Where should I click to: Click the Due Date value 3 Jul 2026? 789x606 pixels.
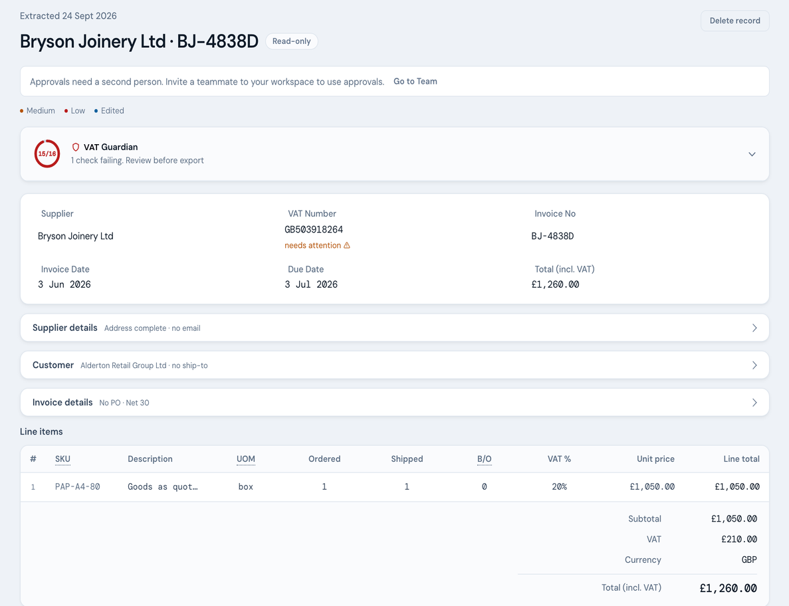311,284
